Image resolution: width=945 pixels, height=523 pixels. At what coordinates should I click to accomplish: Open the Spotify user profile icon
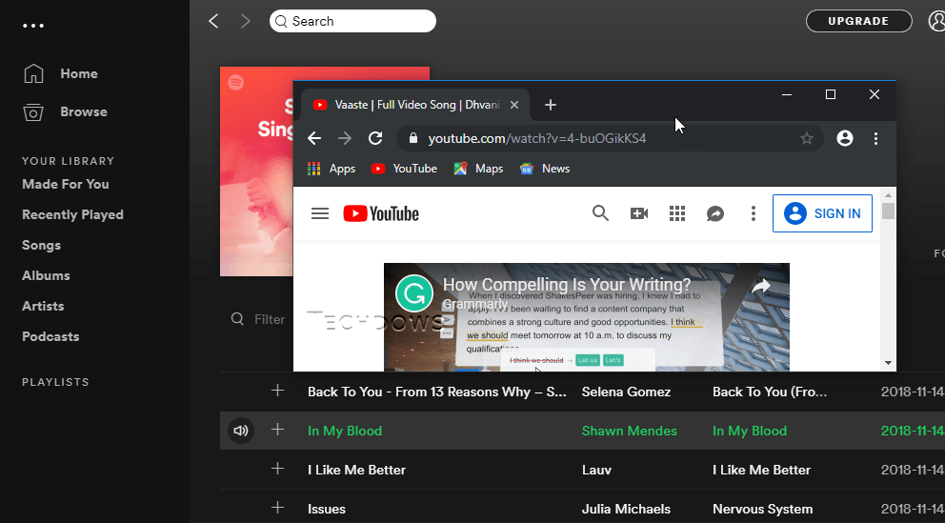[x=937, y=21]
